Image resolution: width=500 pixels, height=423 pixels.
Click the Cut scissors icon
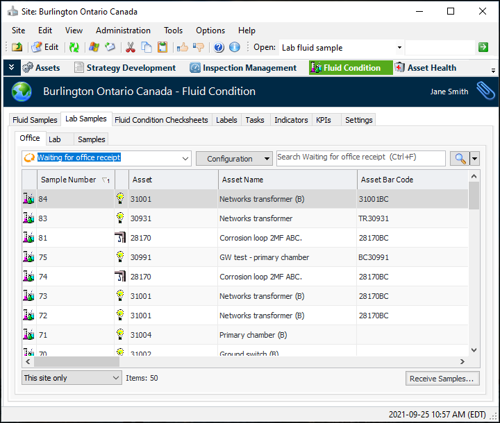(130, 47)
